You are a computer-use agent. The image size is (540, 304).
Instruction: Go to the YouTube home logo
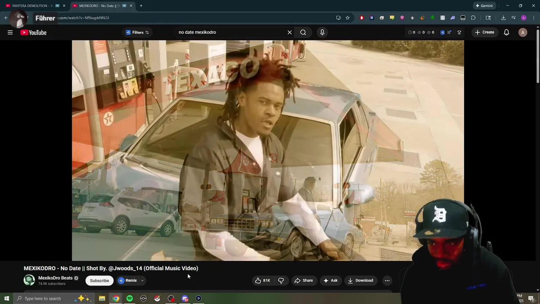[x=33, y=33]
